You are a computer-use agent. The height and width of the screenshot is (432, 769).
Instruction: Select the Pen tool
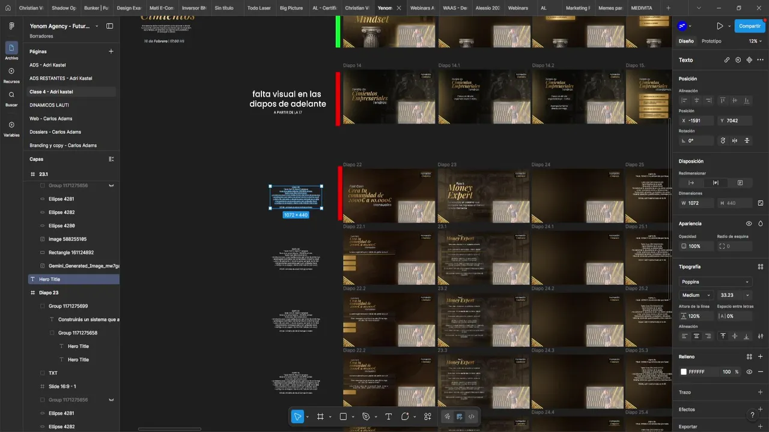(x=366, y=416)
